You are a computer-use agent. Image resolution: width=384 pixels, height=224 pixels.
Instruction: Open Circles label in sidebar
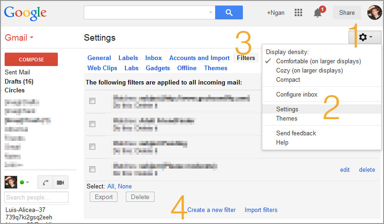(15, 90)
